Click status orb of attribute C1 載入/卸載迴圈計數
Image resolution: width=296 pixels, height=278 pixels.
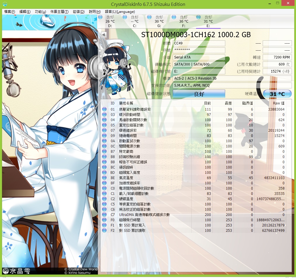tap(104, 194)
